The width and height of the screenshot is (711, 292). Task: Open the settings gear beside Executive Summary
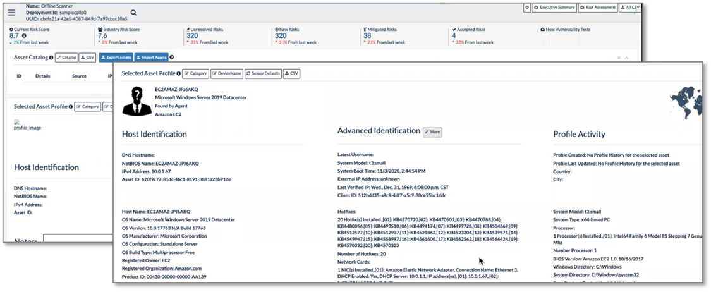tap(528, 8)
